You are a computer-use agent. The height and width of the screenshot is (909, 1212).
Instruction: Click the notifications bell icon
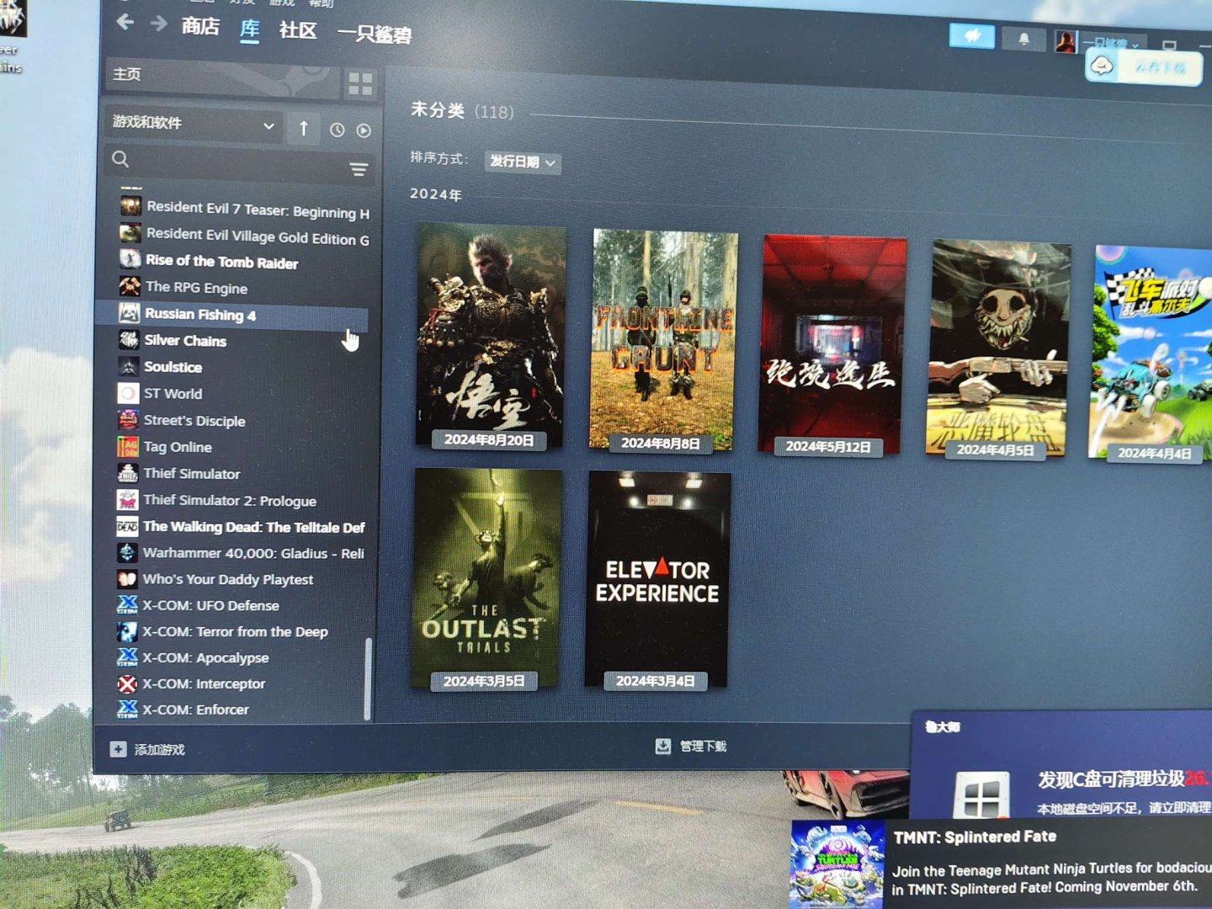click(x=1023, y=39)
